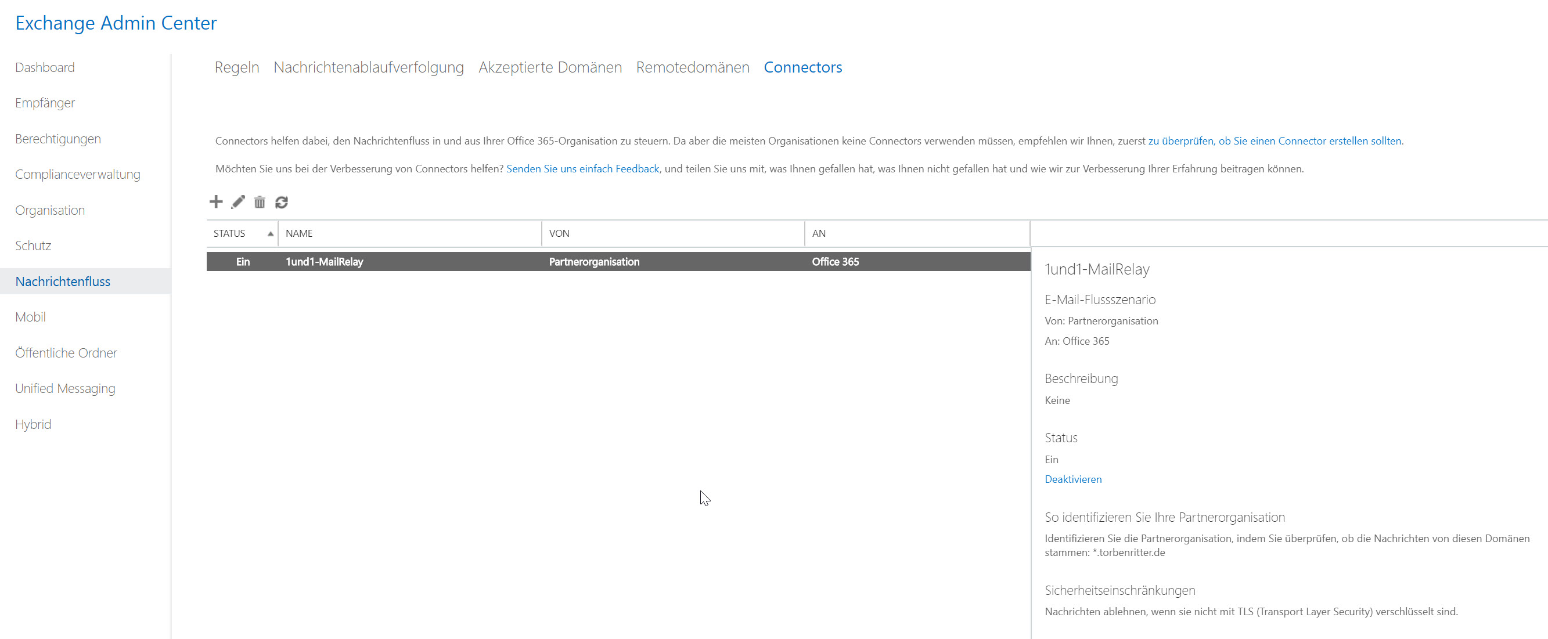Sort by the STATUS column arrow

pyautogui.click(x=271, y=234)
